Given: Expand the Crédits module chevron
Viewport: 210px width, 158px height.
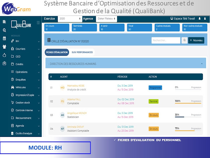Looking at the screenshot, I should 39,65.
